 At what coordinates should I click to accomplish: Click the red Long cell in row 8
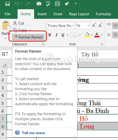[x=97, y=126]
